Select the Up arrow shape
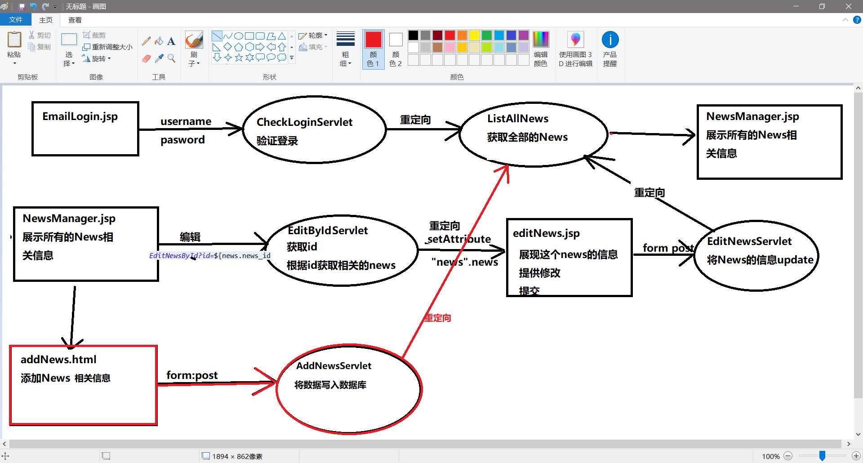 click(282, 47)
